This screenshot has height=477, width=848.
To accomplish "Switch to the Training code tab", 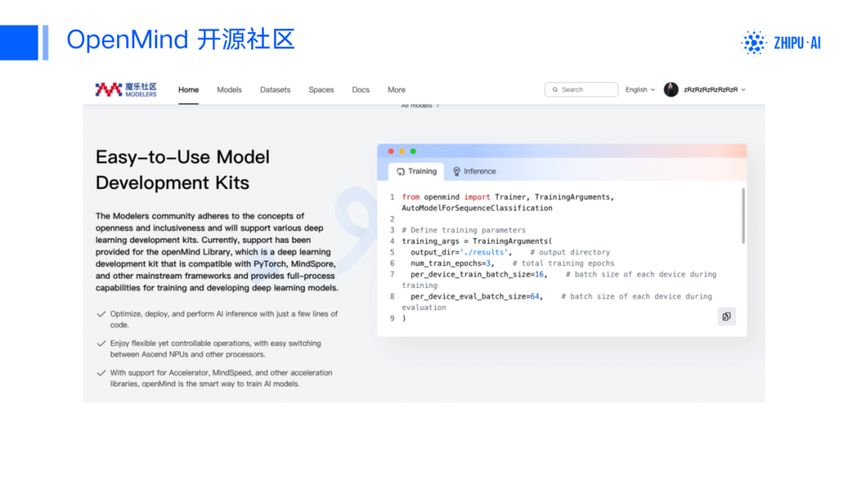I will click(416, 171).
